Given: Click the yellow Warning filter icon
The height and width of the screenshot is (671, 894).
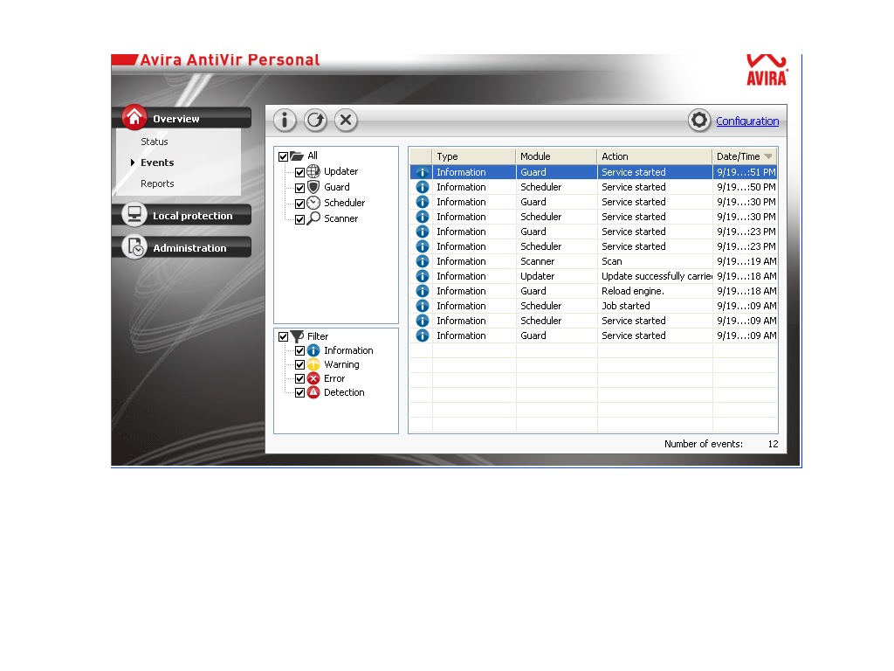Looking at the screenshot, I should click(x=313, y=364).
